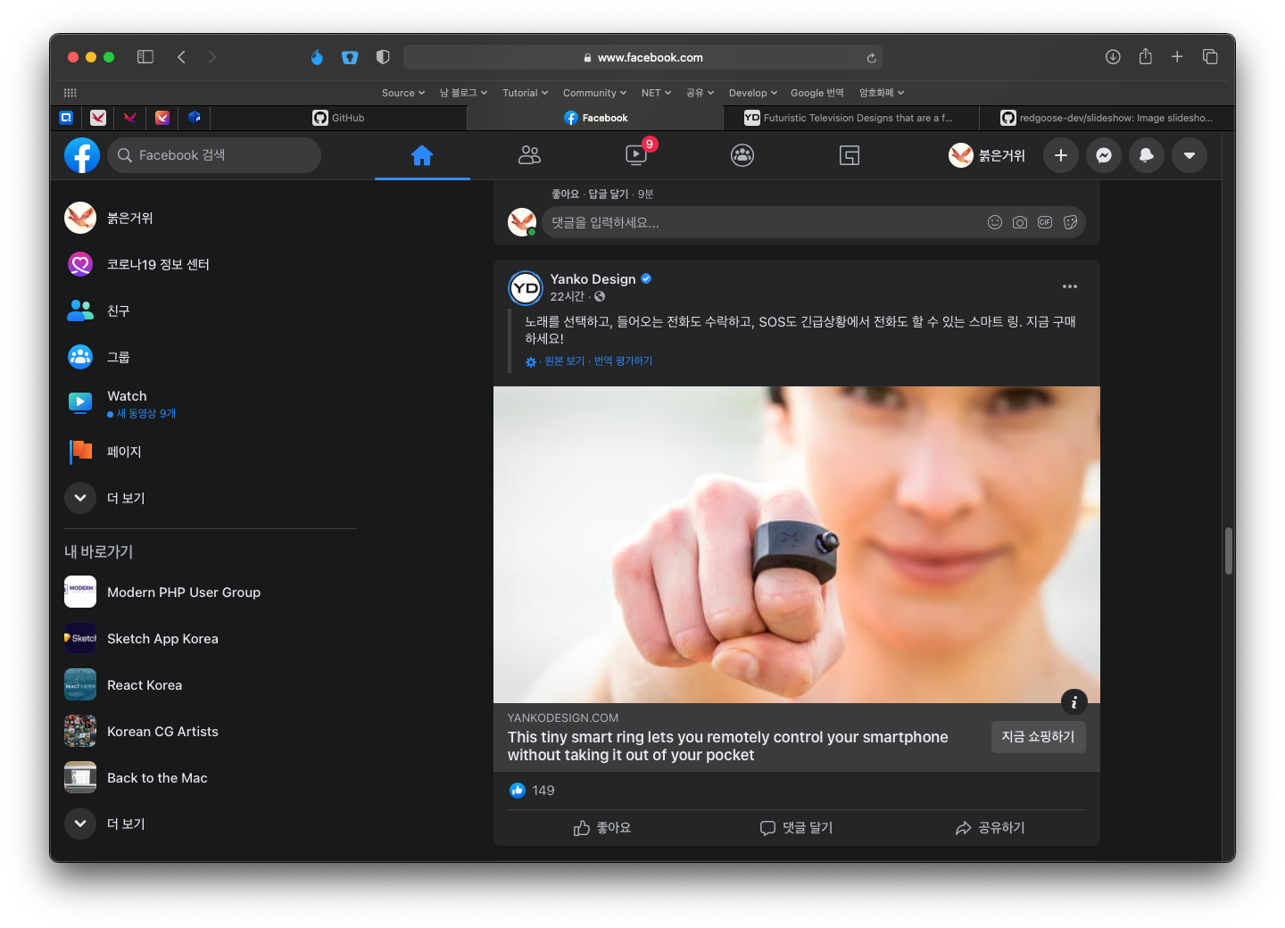
Task: Open the Safari share button
Action: [1146, 57]
